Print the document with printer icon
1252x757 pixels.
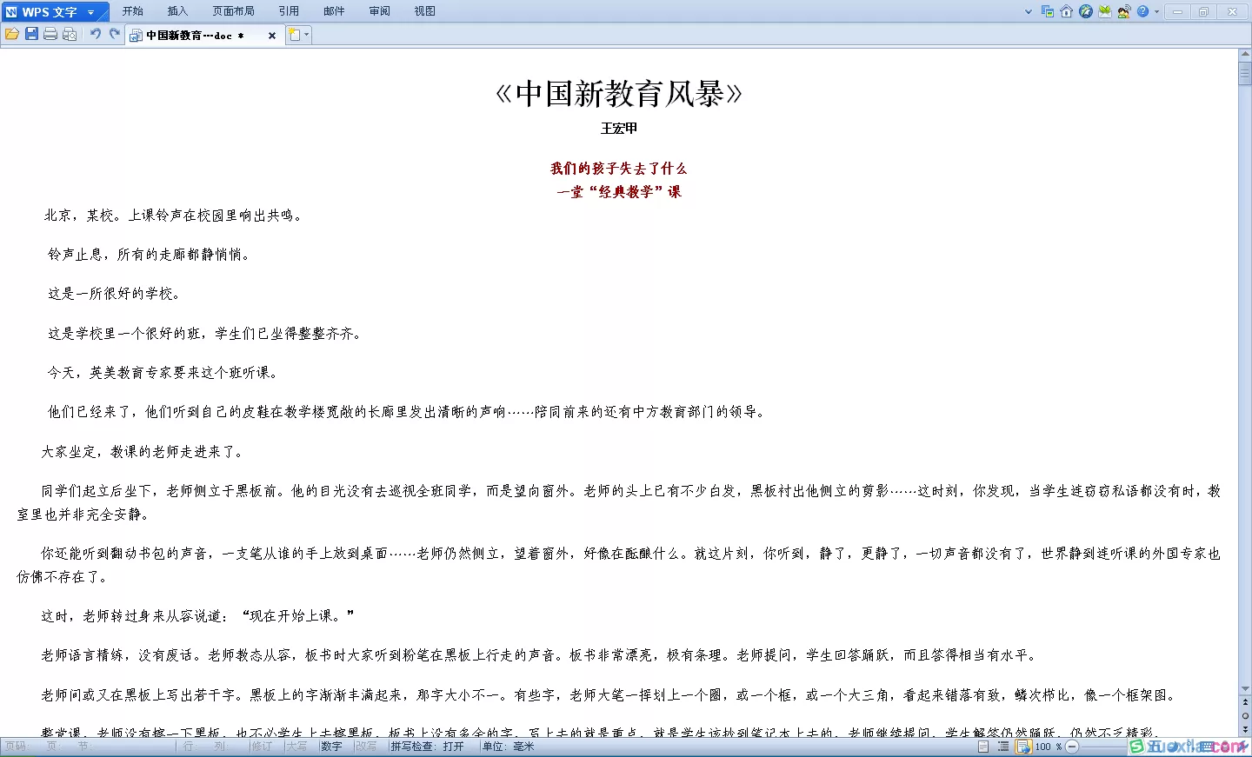[50, 34]
